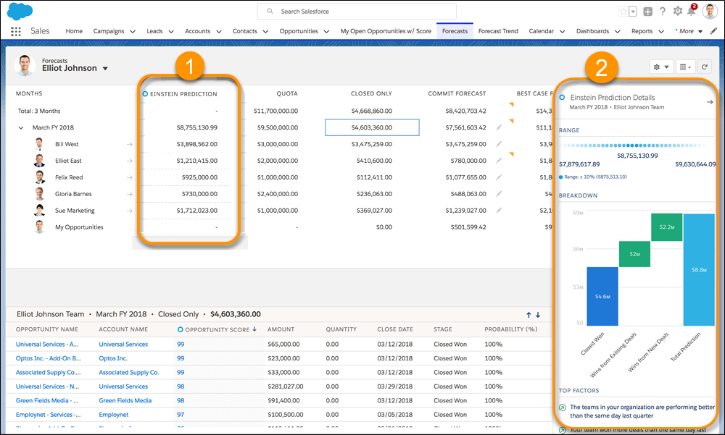Refresh the forecasts page
The width and height of the screenshot is (725, 435).
coord(704,67)
